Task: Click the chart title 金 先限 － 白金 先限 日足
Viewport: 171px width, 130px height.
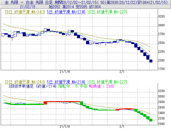Action: point(29,2)
